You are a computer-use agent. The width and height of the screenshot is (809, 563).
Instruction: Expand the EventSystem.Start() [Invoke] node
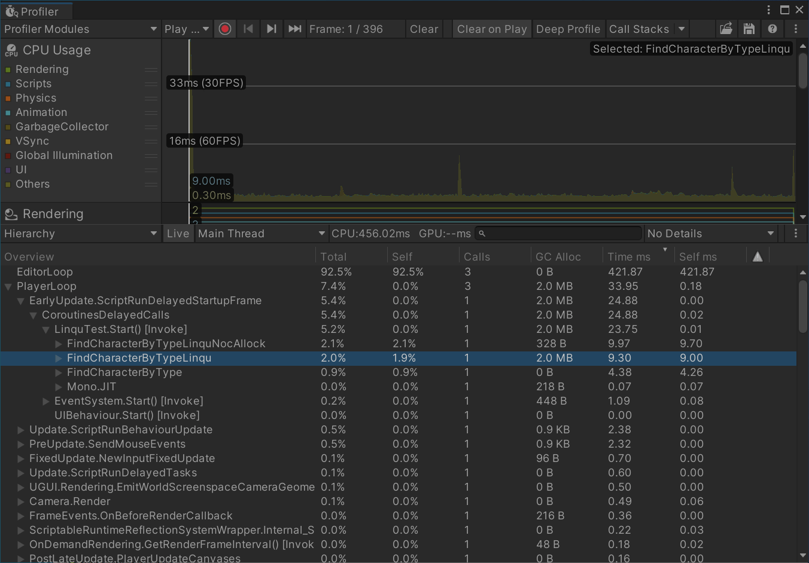46,401
